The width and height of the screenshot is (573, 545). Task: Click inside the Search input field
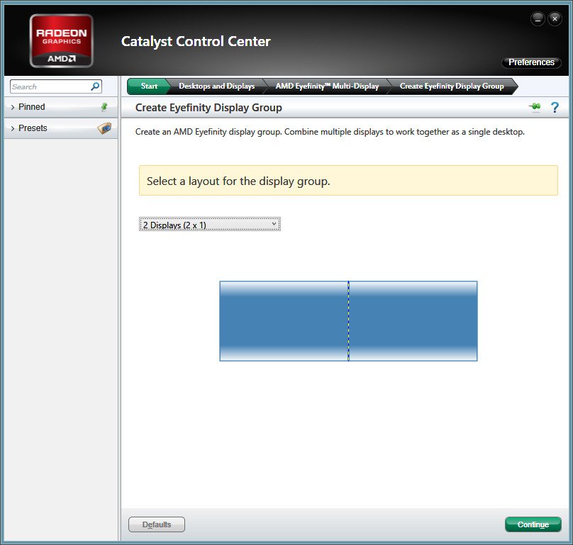coord(50,86)
